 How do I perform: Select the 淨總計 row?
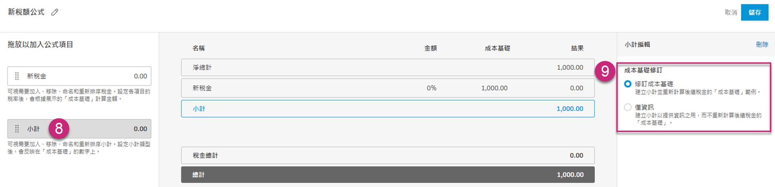click(x=387, y=68)
